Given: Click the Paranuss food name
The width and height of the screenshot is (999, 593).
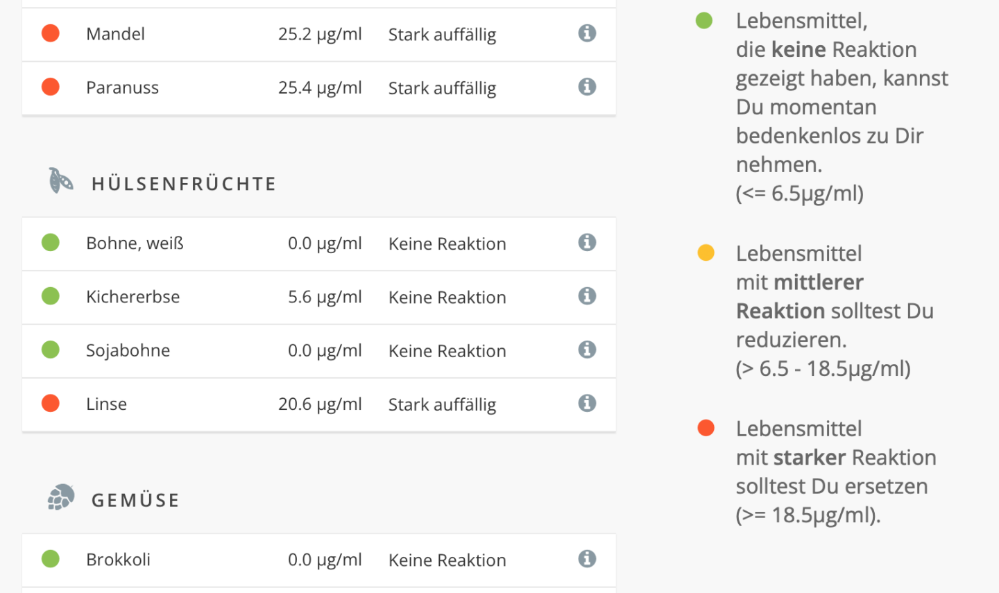Looking at the screenshot, I should [122, 88].
